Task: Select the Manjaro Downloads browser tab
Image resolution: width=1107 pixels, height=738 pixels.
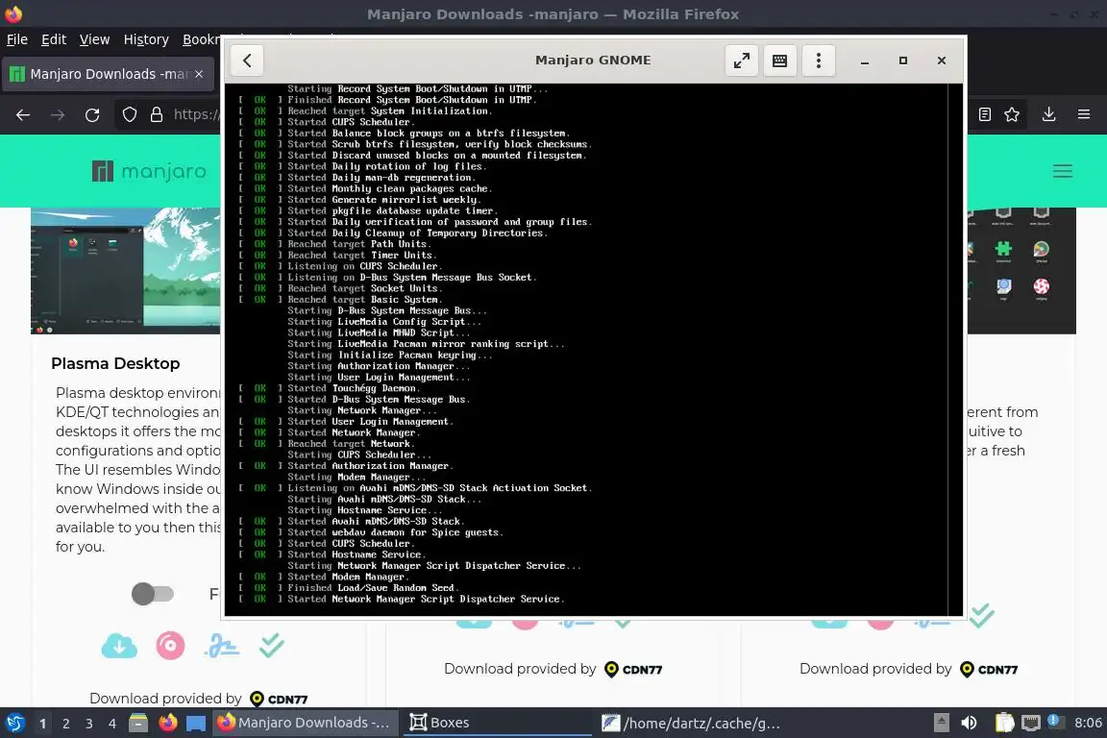Action: click(108, 74)
